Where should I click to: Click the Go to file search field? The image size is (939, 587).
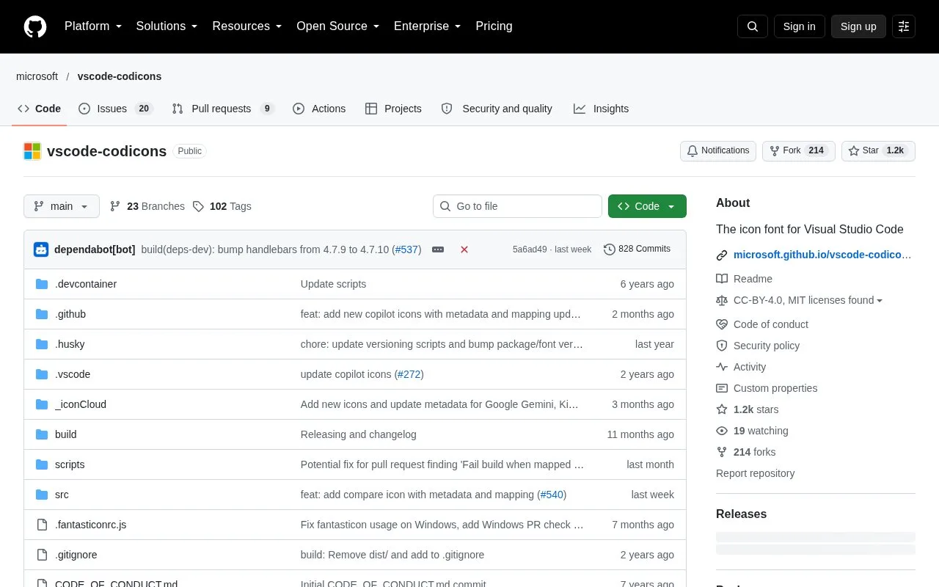point(517,206)
